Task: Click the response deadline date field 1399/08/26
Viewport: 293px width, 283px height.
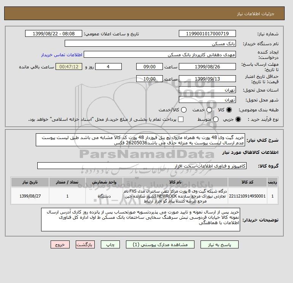Action: (207, 66)
